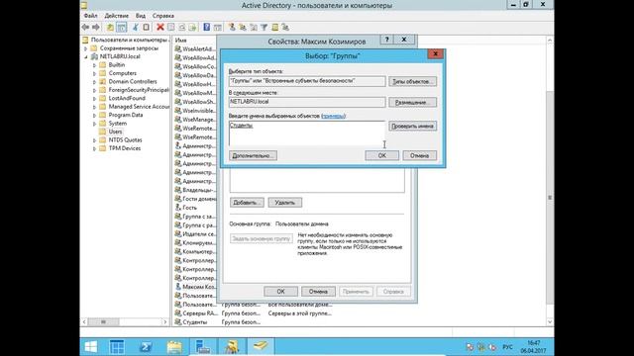Screen dimensions: 634x356
Task: Click the Проверить имена button
Action: 412,126
